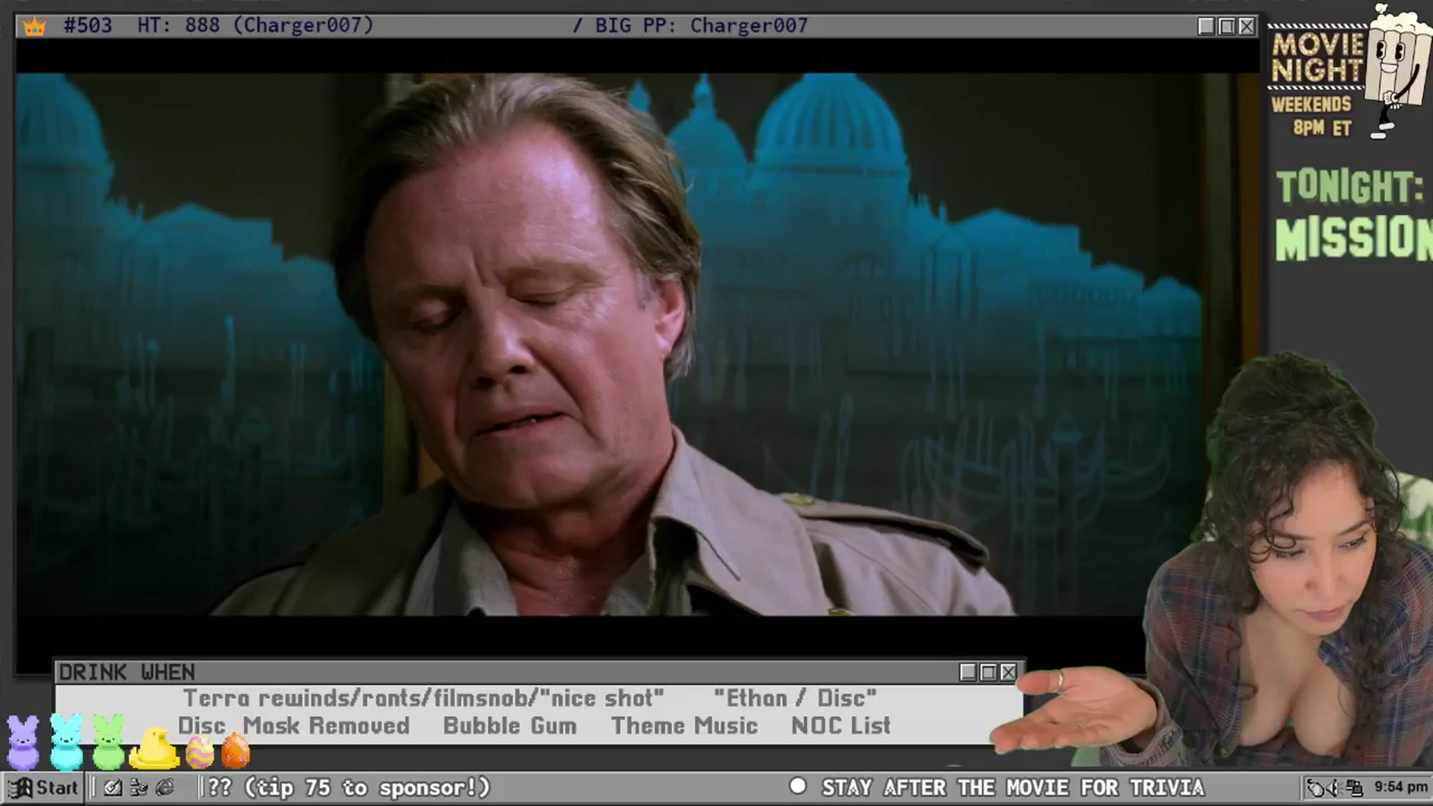Select the "Ethan / Disc" rule text

click(795, 699)
